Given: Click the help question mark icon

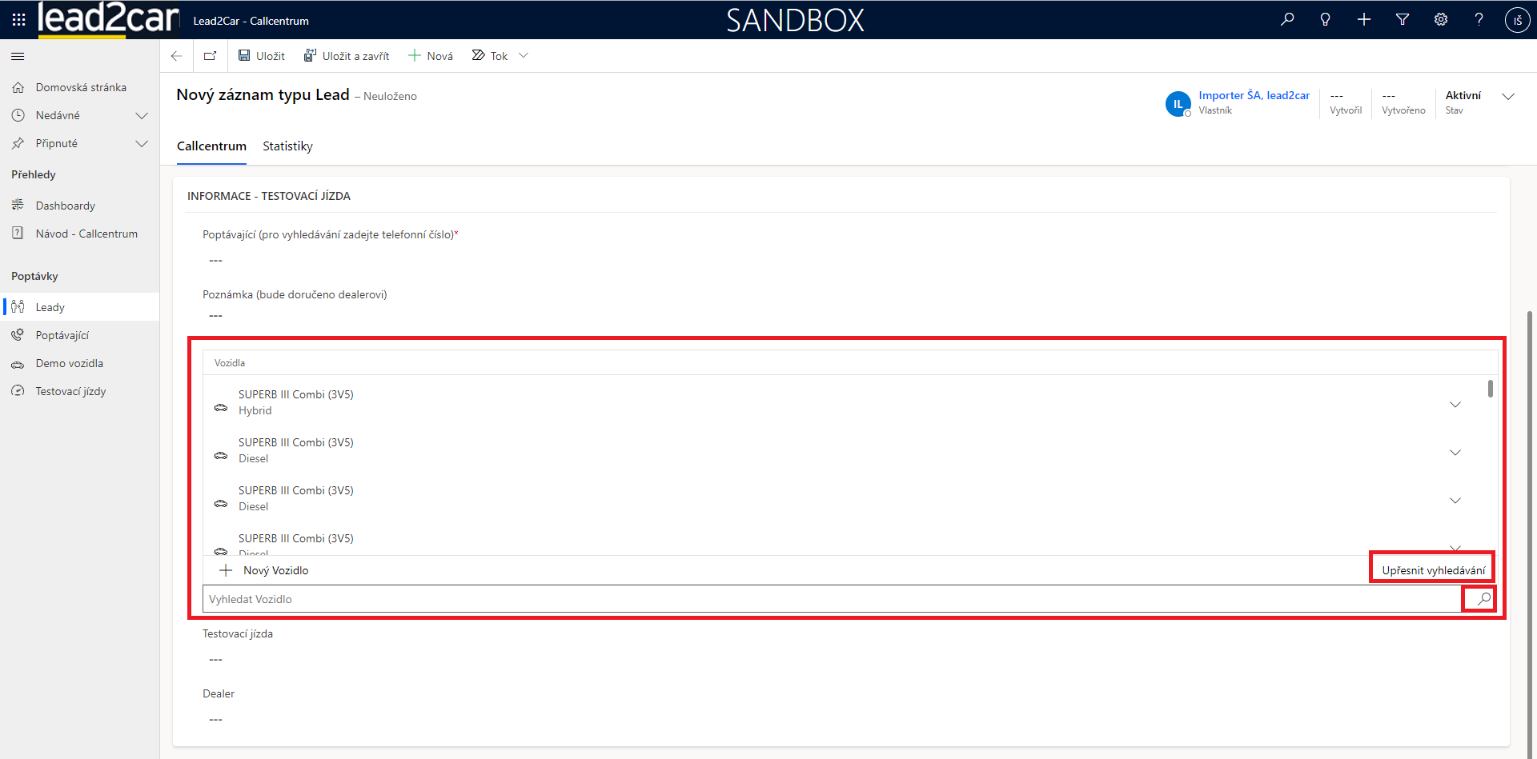Looking at the screenshot, I should point(1479,20).
